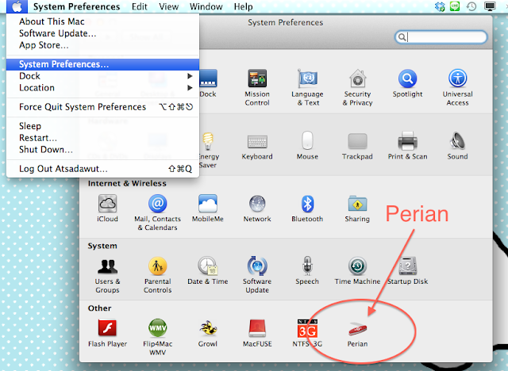Screen dimensions: 508x371
Task: Click the LINE menu bar icon
Action: [455, 6]
